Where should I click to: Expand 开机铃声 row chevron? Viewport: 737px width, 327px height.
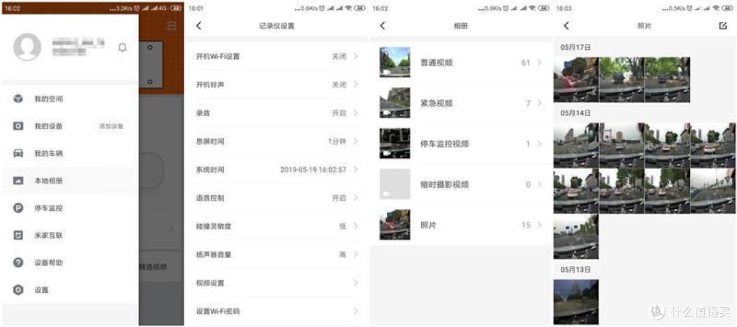(x=356, y=85)
